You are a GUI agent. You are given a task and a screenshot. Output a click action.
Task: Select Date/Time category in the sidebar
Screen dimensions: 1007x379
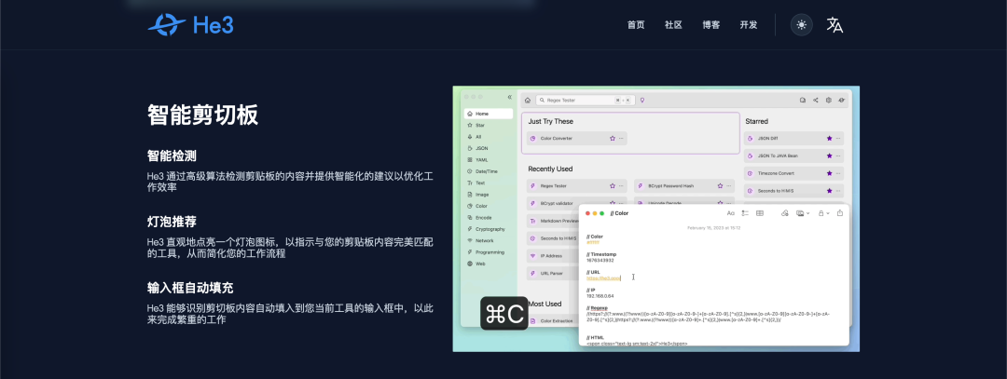488,171
